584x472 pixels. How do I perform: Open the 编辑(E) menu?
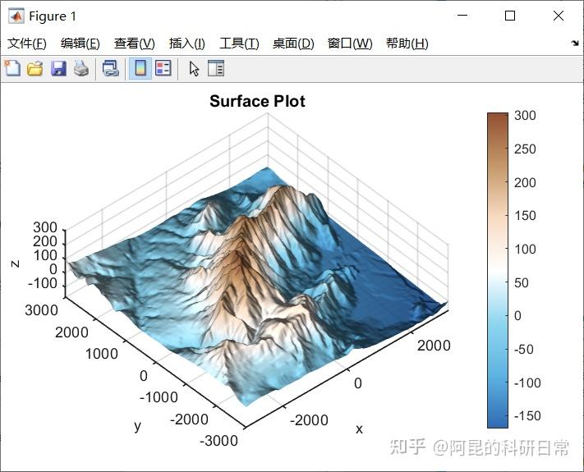(x=80, y=44)
